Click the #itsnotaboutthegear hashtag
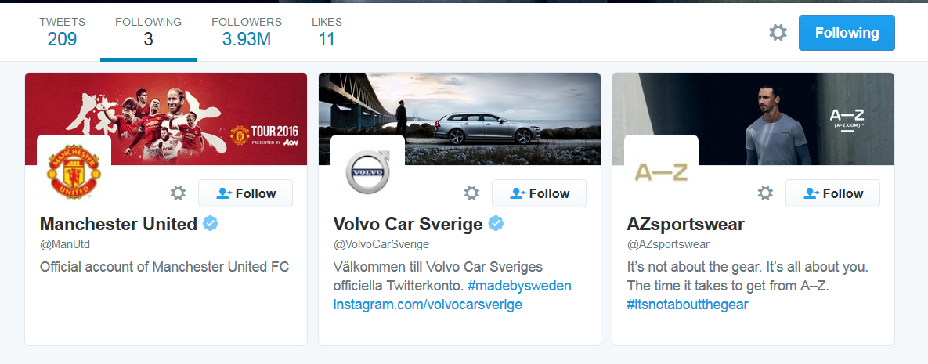The image size is (928, 364). point(688,305)
